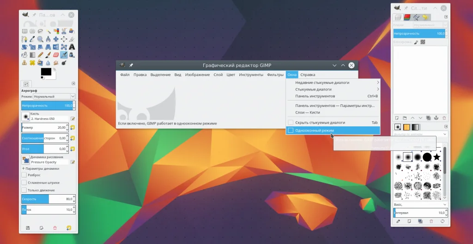Image resolution: width=473 pixels, height=244 pixels.
Task: Select the Scale tool
Action: pos(32,47)
